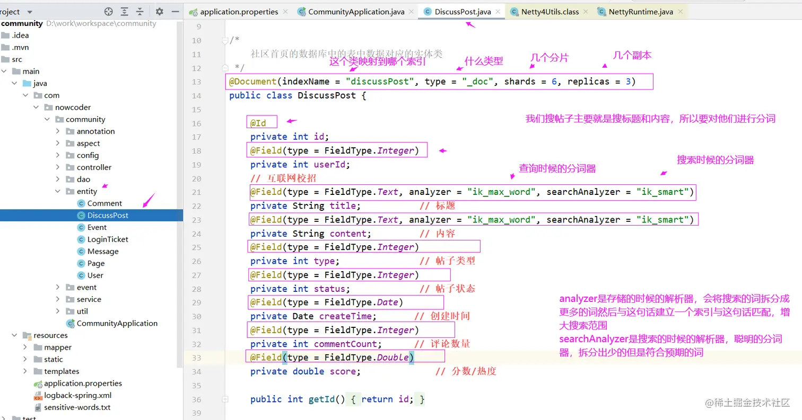The width and height of the screenshot is (802, 420).
Task: Click the sensitive-words.txt file icon
Action: coord(38,408)
